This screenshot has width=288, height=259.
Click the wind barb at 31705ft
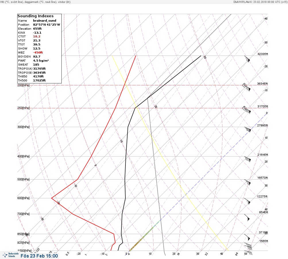click(247, 110)
